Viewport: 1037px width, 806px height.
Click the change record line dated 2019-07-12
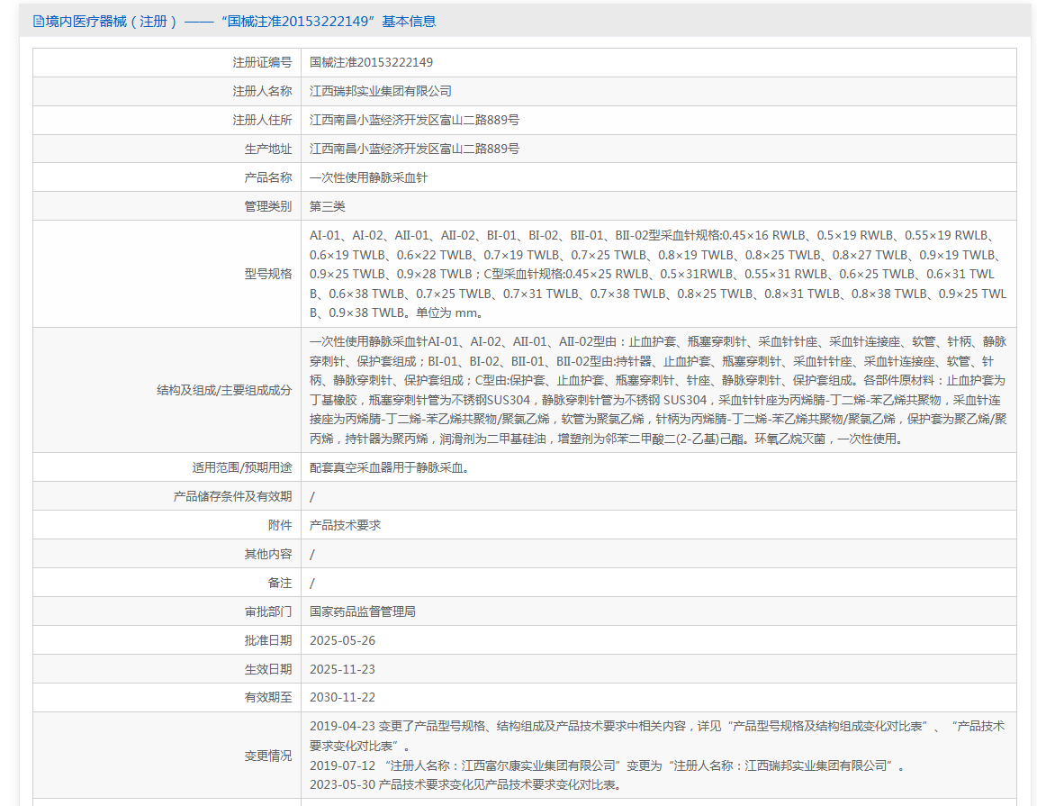tap(607, 765)
